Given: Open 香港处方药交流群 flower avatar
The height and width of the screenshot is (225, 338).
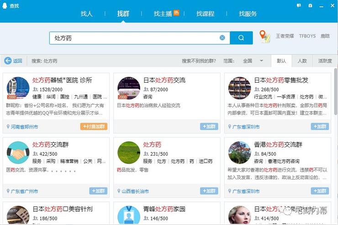Looking at the screenshot, I should click(240, 153).
